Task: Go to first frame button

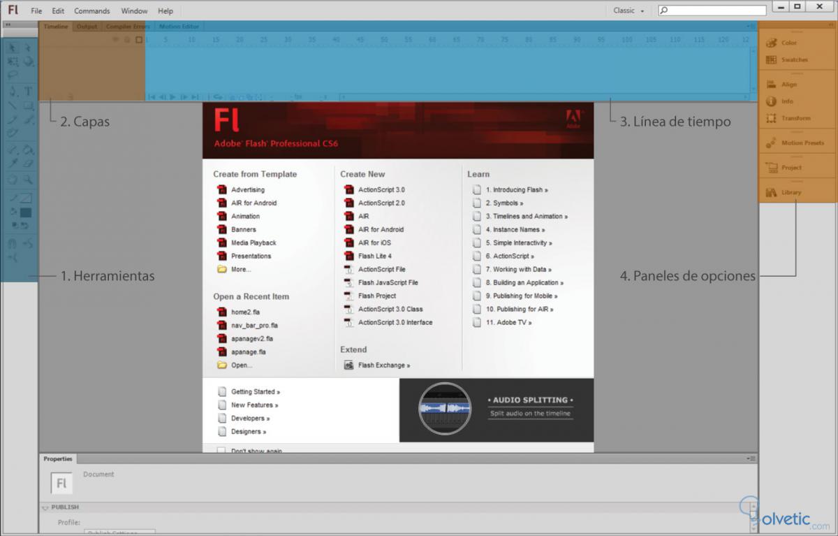Action: pyautogui.click(x=151, y=97)
